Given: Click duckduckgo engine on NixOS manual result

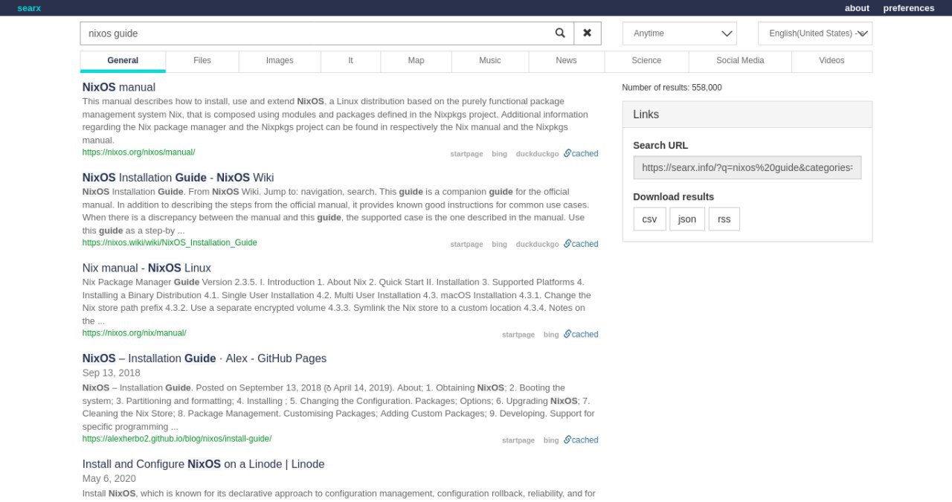Looking at the screenshot, I should click(537, 154).
